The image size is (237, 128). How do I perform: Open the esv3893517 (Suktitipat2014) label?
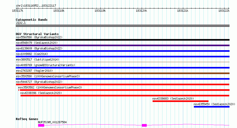tap(38, 59)
